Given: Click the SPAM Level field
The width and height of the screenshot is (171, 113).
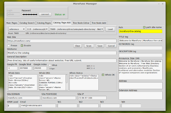Looking at the screenshot, I should [13, 106].
